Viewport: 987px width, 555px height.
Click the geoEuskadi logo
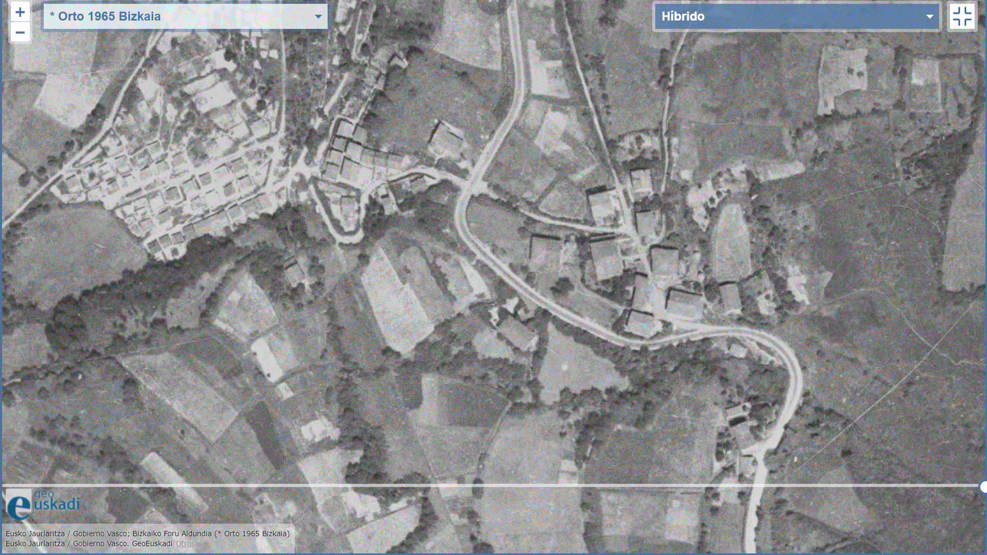pyautogui.click(x=43, y=504)
